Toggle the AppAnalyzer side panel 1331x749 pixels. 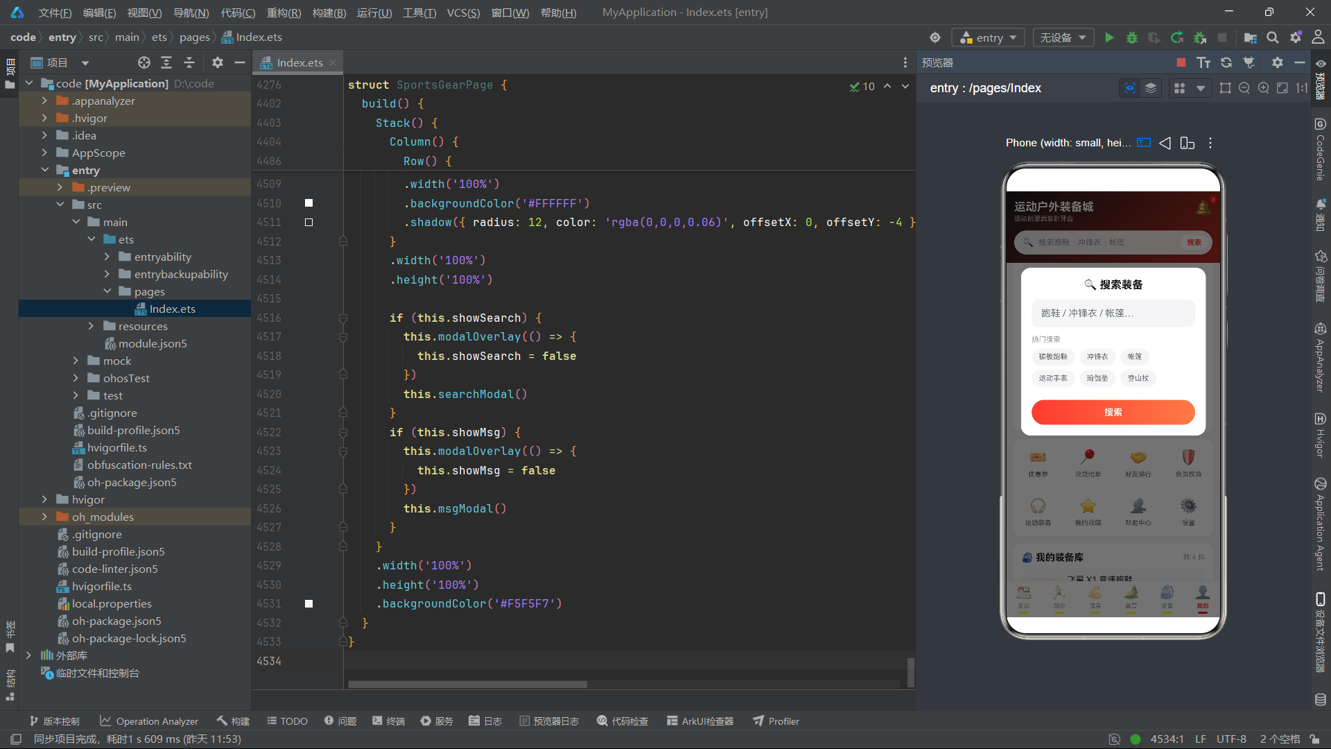point(1321,357)
